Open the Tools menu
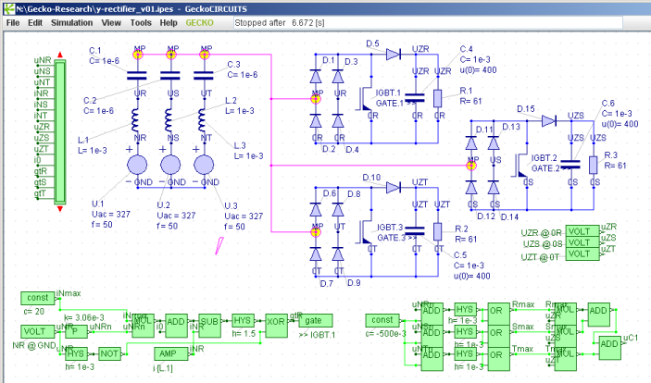This screenshot has height=383, width=651. click(x=141, y=21)
